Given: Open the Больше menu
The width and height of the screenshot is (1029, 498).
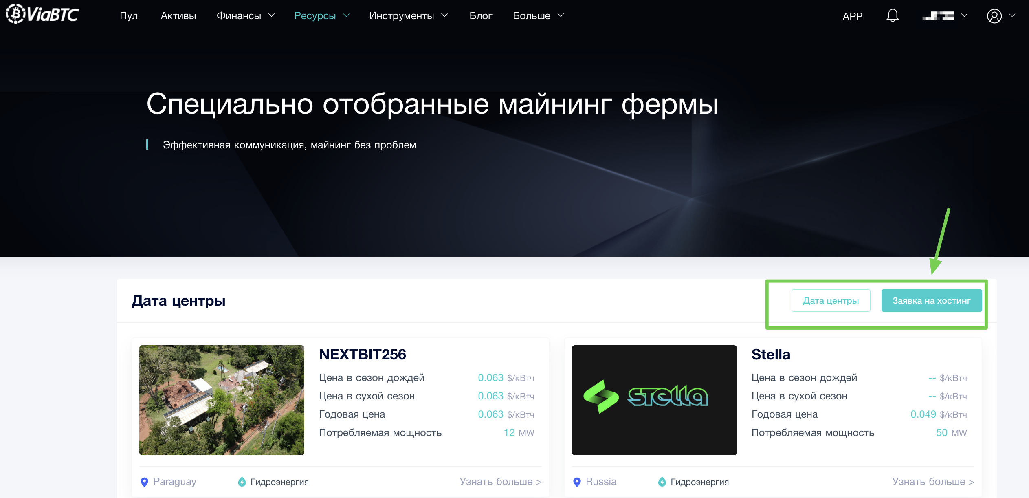Looking at the screenshot, I should pos(532,16).
